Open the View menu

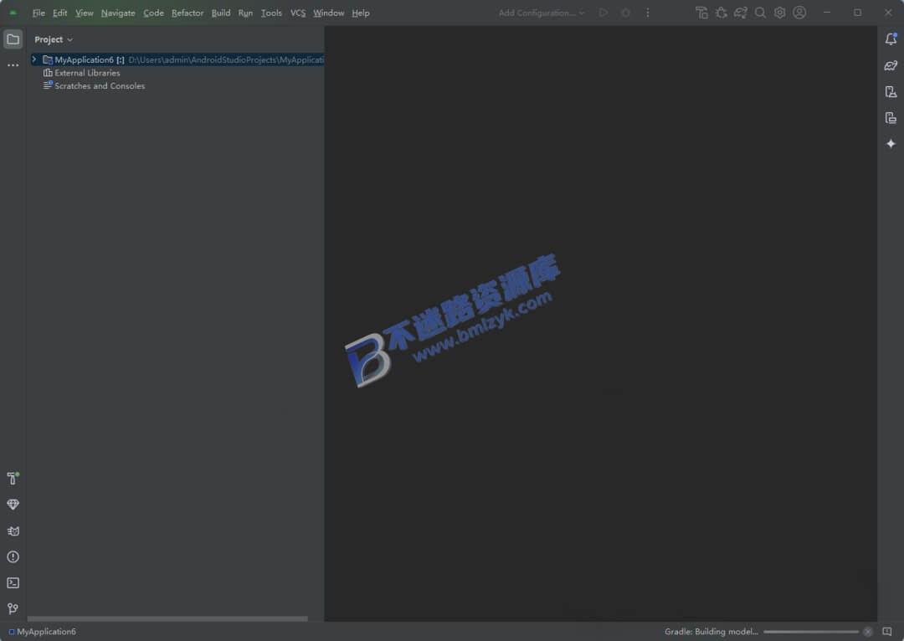pos(85,13)
